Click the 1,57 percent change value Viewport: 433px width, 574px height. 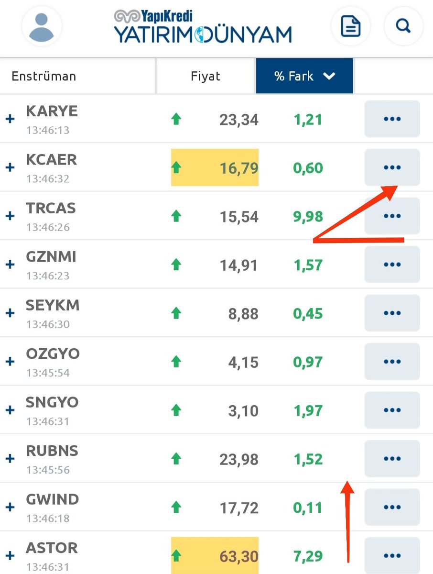tap(308, 265)
